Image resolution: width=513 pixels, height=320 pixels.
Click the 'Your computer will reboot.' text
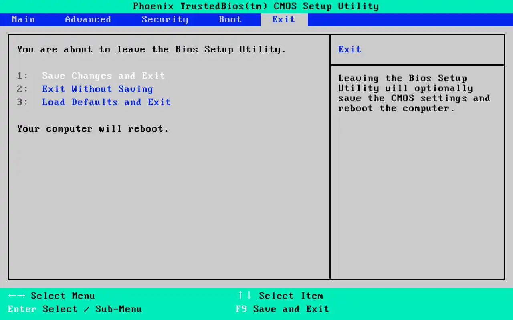click(93, 129)
